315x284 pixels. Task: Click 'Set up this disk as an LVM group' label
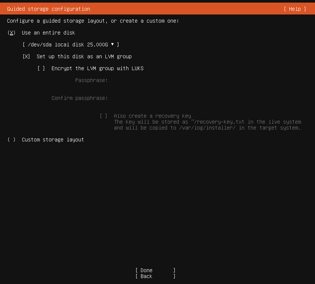coord(84,56)
